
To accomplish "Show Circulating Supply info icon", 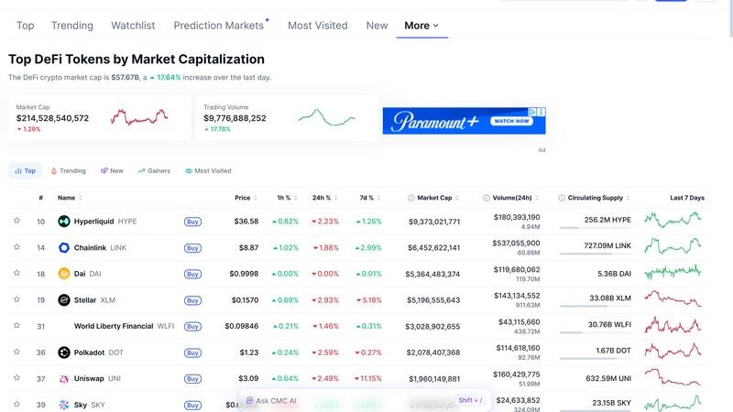I will pyautogui.click(x=562, y=198).
